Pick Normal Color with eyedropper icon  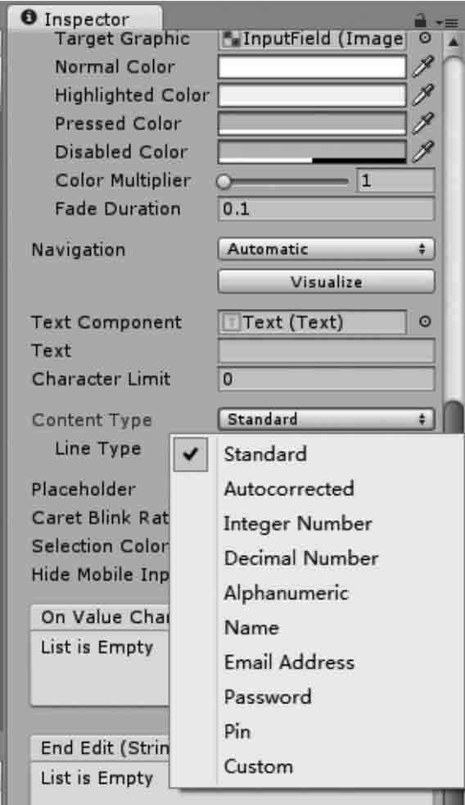pos(423,66)
